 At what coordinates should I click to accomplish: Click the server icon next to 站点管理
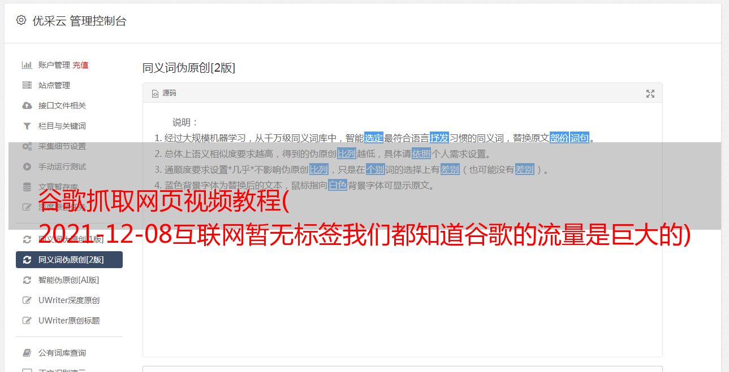pyautogui.click(x=27, y=85)
